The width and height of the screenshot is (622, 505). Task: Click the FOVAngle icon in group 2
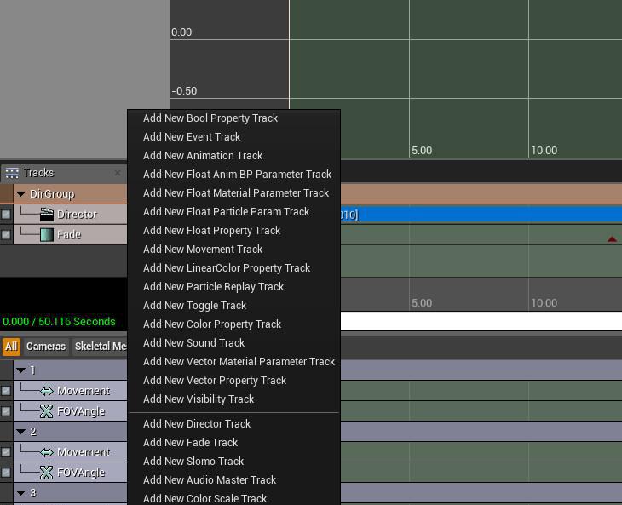[x=46, y=473]
